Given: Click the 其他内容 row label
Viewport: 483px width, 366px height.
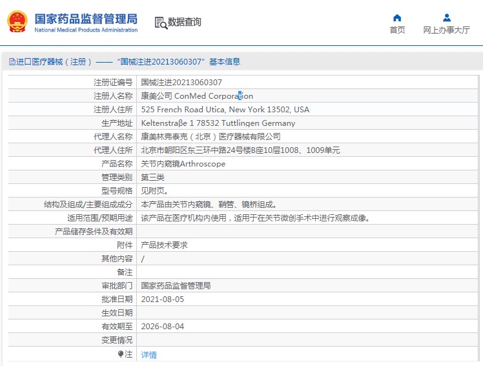Looking at the screenshot, I should tap(117, 259).
